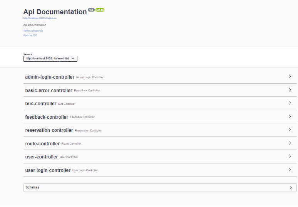
Task: Click the Schemas section label
Action: click(32, 187)
